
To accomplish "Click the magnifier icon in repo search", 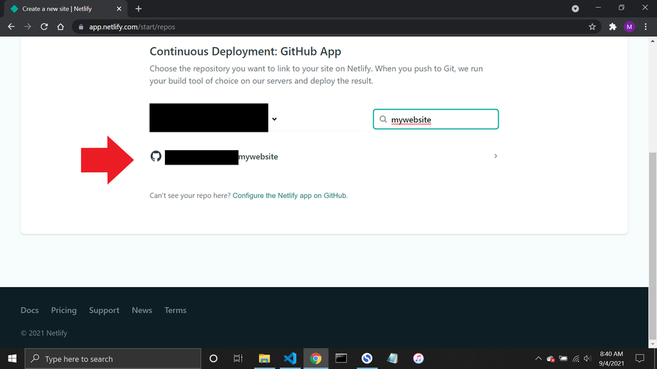I will click(383, 119).
